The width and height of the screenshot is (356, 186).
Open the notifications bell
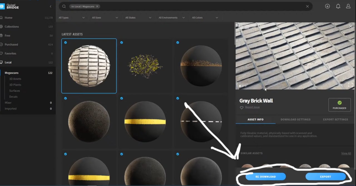click(x=338, y=6)
